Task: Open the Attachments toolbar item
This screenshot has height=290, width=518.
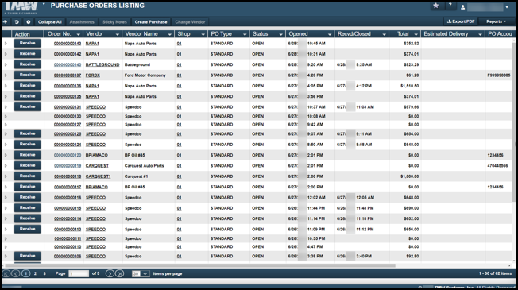Action: click(82, 22)
